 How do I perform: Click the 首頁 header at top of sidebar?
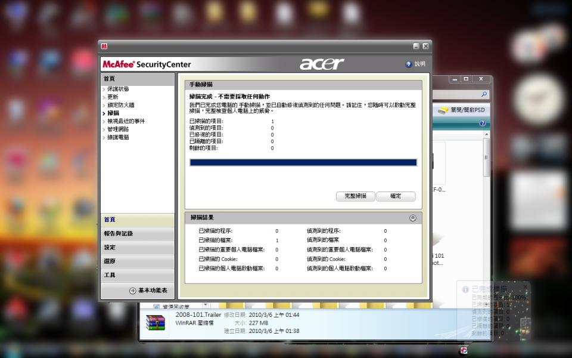click(138, 79)
